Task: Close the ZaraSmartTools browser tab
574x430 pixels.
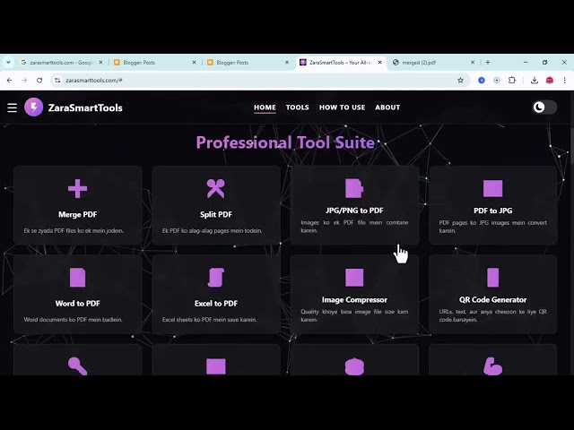Action: coord(379,63)
